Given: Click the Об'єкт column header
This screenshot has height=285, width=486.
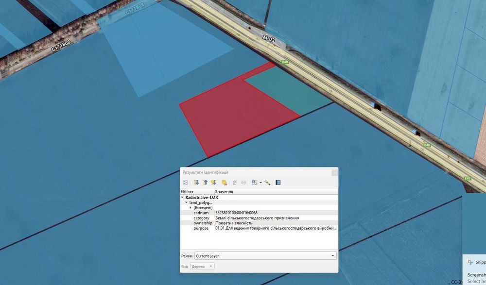Looking at the screenshot, I should [x=197, y=192].
